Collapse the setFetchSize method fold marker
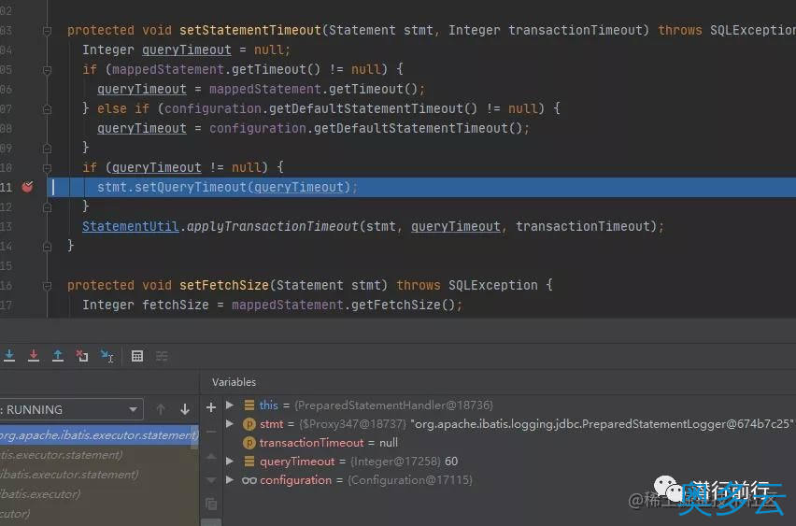796x526 pixels. (48, 285)
